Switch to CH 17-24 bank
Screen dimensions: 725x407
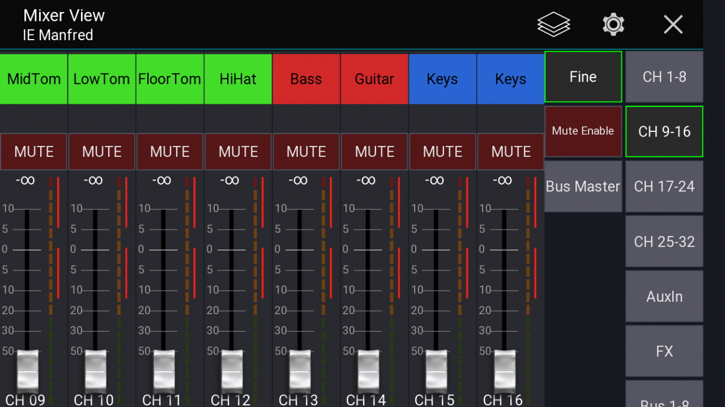click(664, 186)
